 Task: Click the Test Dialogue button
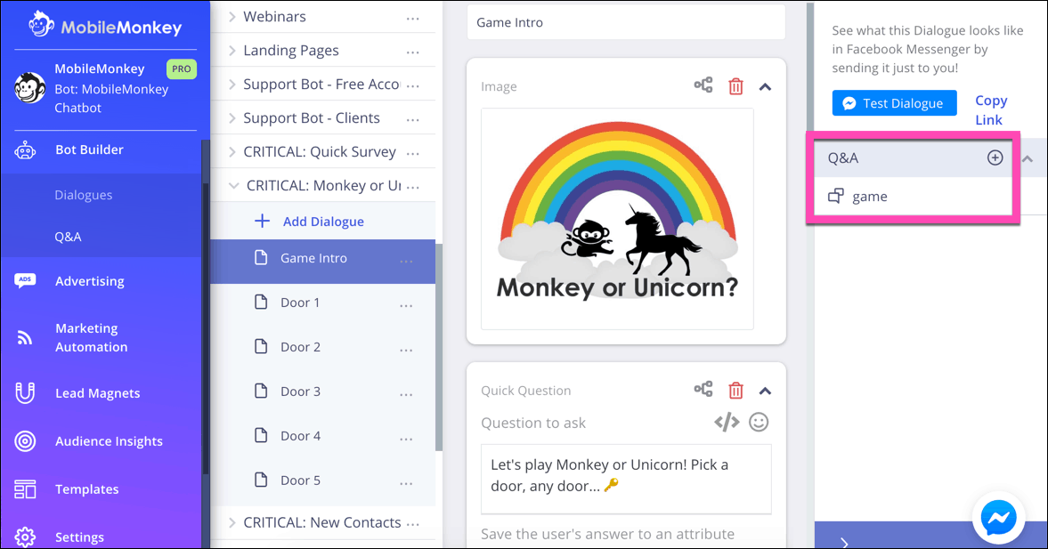894,103
